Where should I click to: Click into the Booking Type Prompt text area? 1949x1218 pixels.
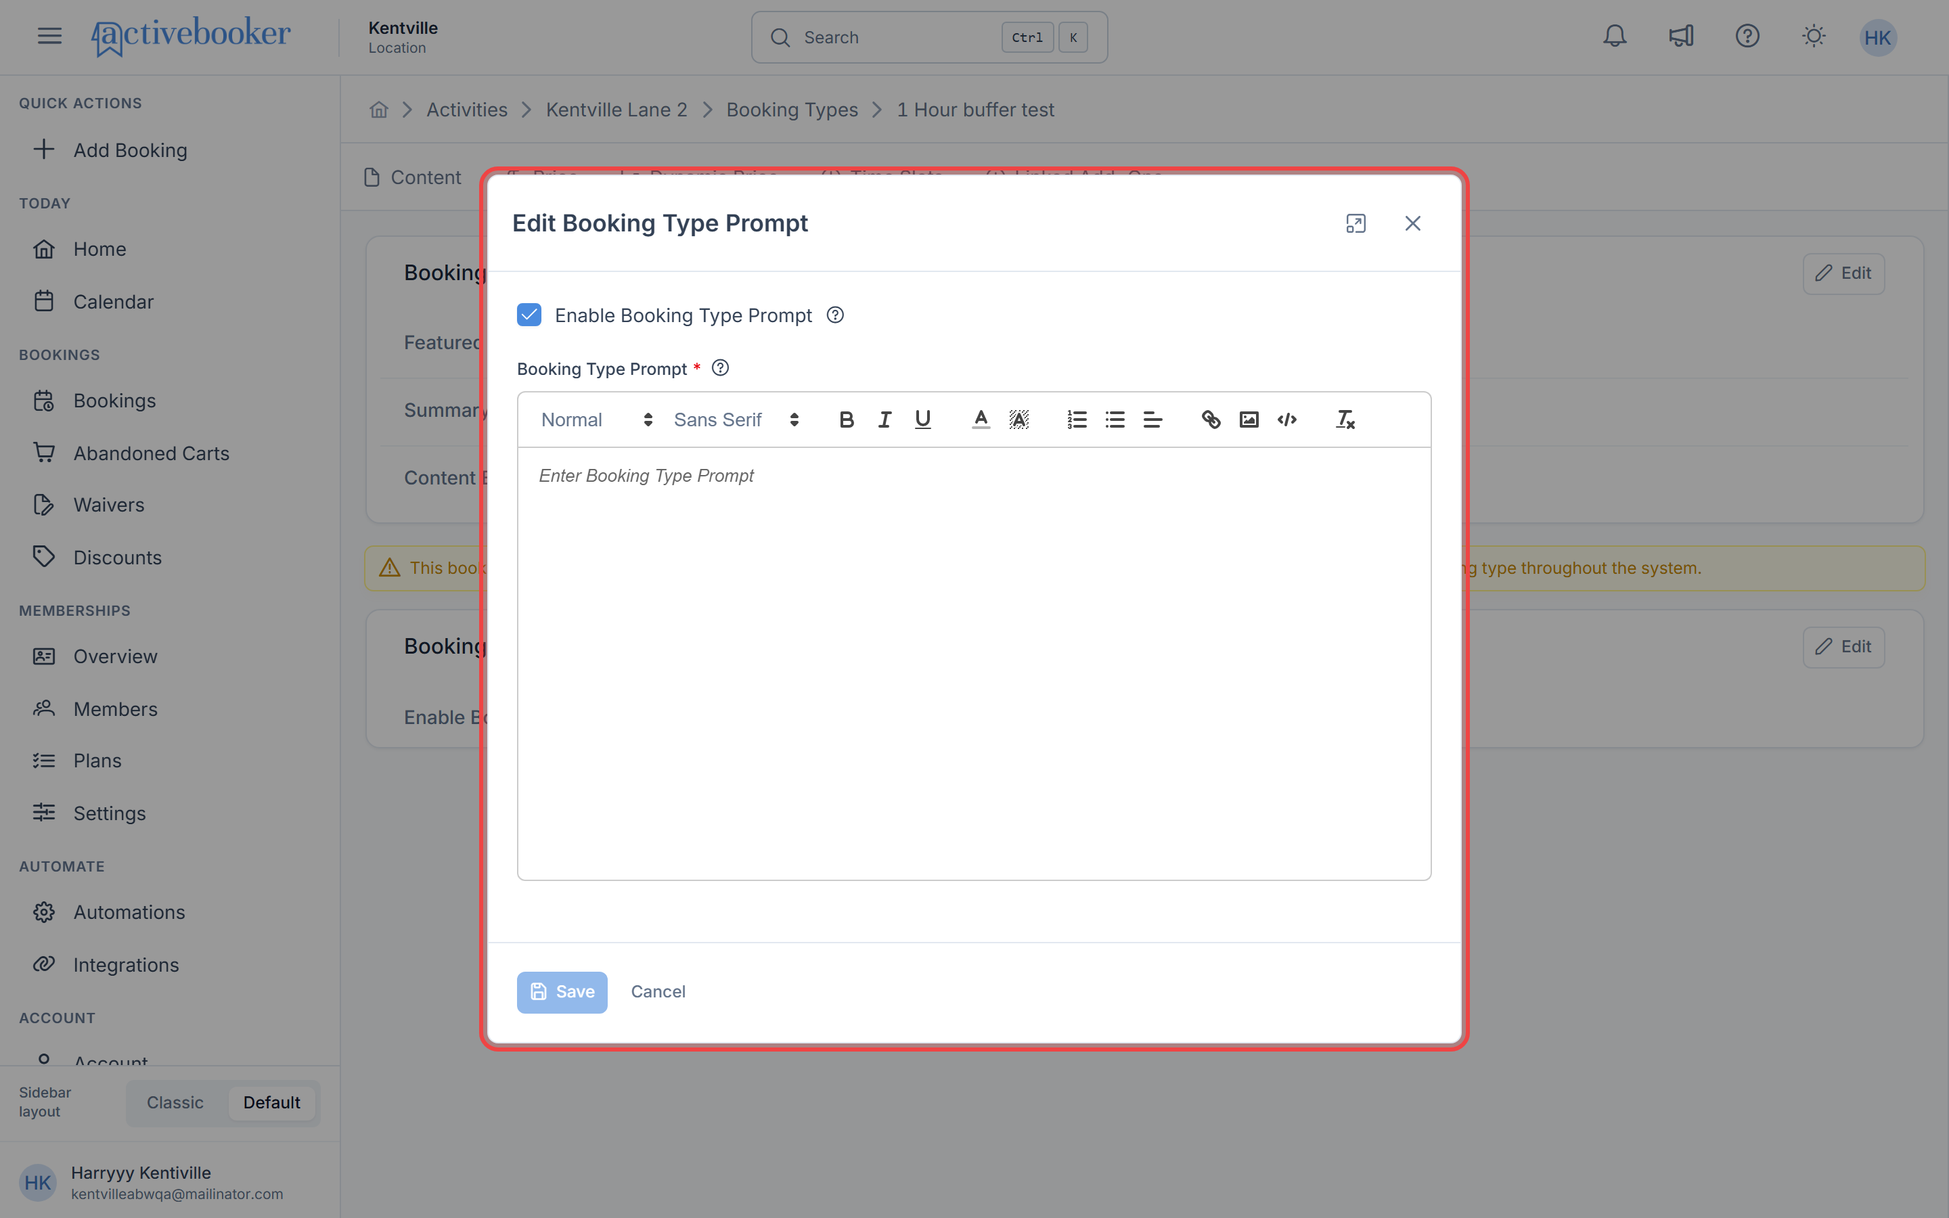click(x=974, y=663)
